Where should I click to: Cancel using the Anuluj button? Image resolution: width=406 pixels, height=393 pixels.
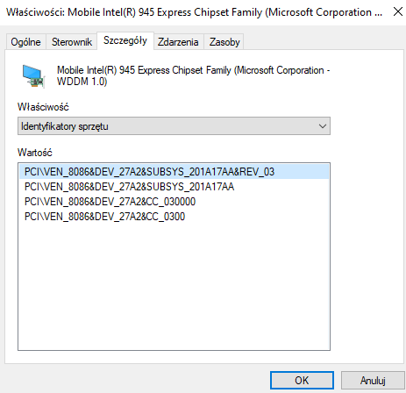(x=373, y=381)
